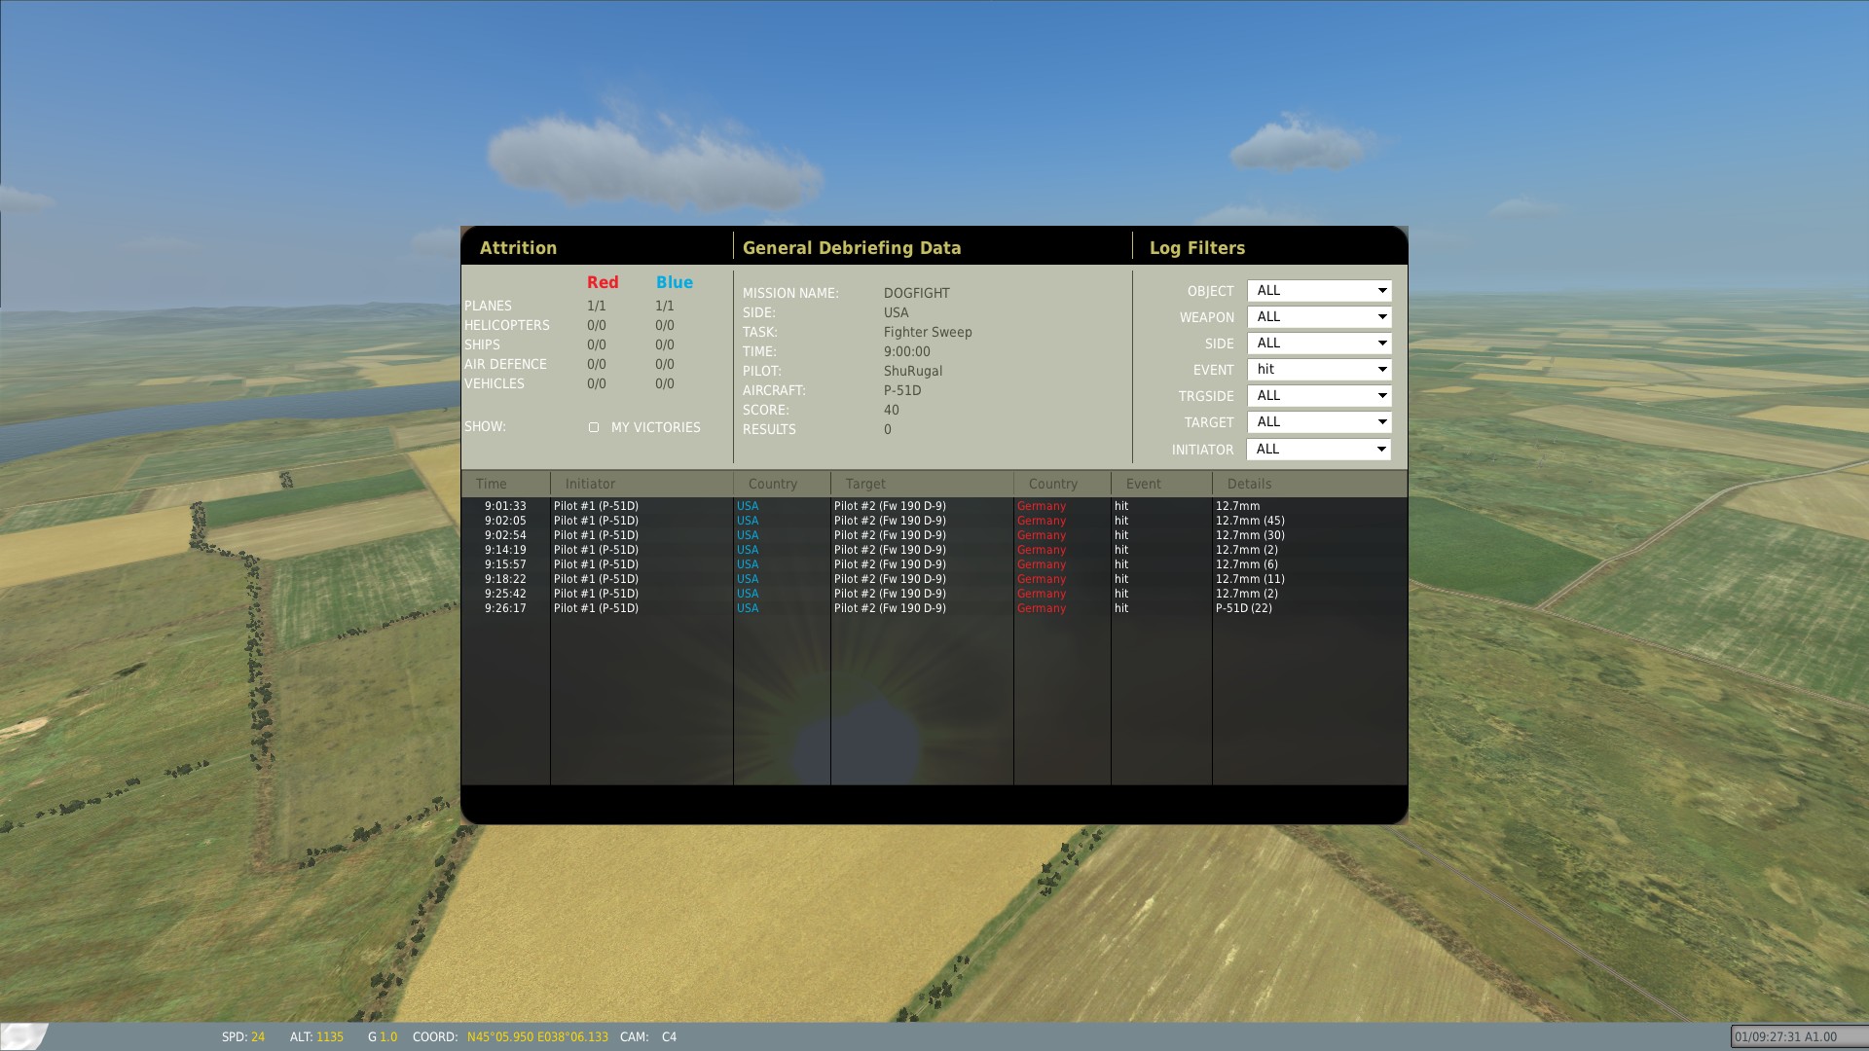Click the target Country column header
Viewport: 1869px width, 1051px height.
click(x=1062, y=484)
